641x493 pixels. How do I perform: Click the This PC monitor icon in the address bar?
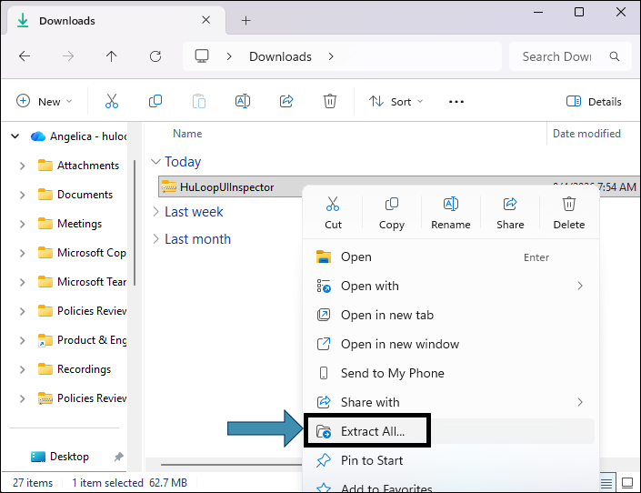tap(202, 56)
